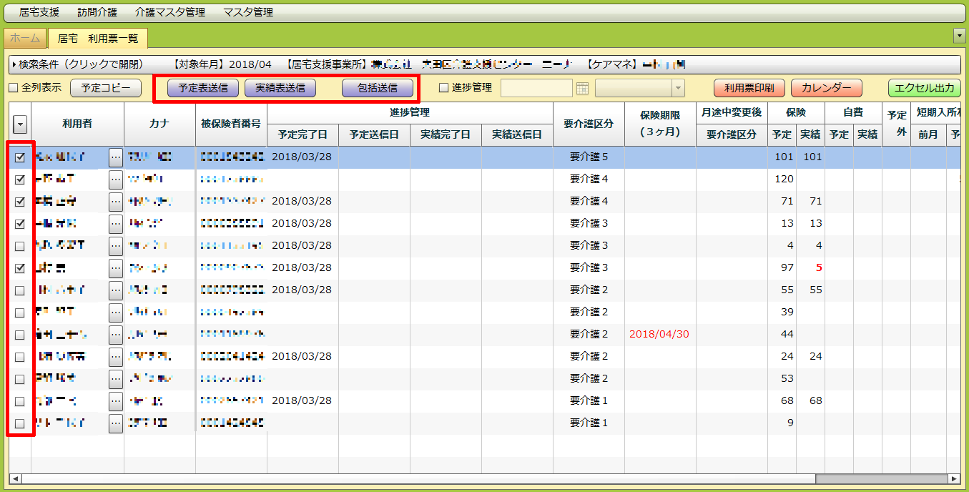
Task: Click the 予定表送信 button
Action: (x=203, y=88)
